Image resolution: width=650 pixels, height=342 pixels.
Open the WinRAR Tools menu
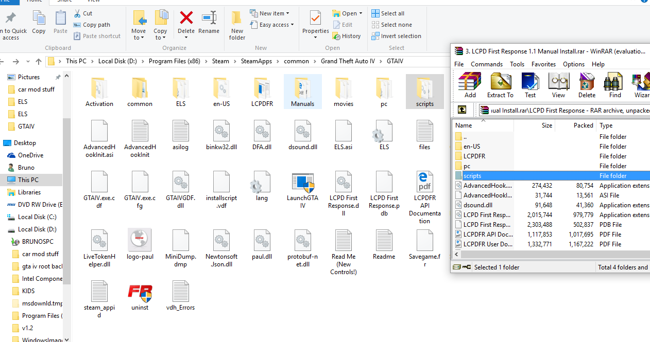(x=517, y=64)
